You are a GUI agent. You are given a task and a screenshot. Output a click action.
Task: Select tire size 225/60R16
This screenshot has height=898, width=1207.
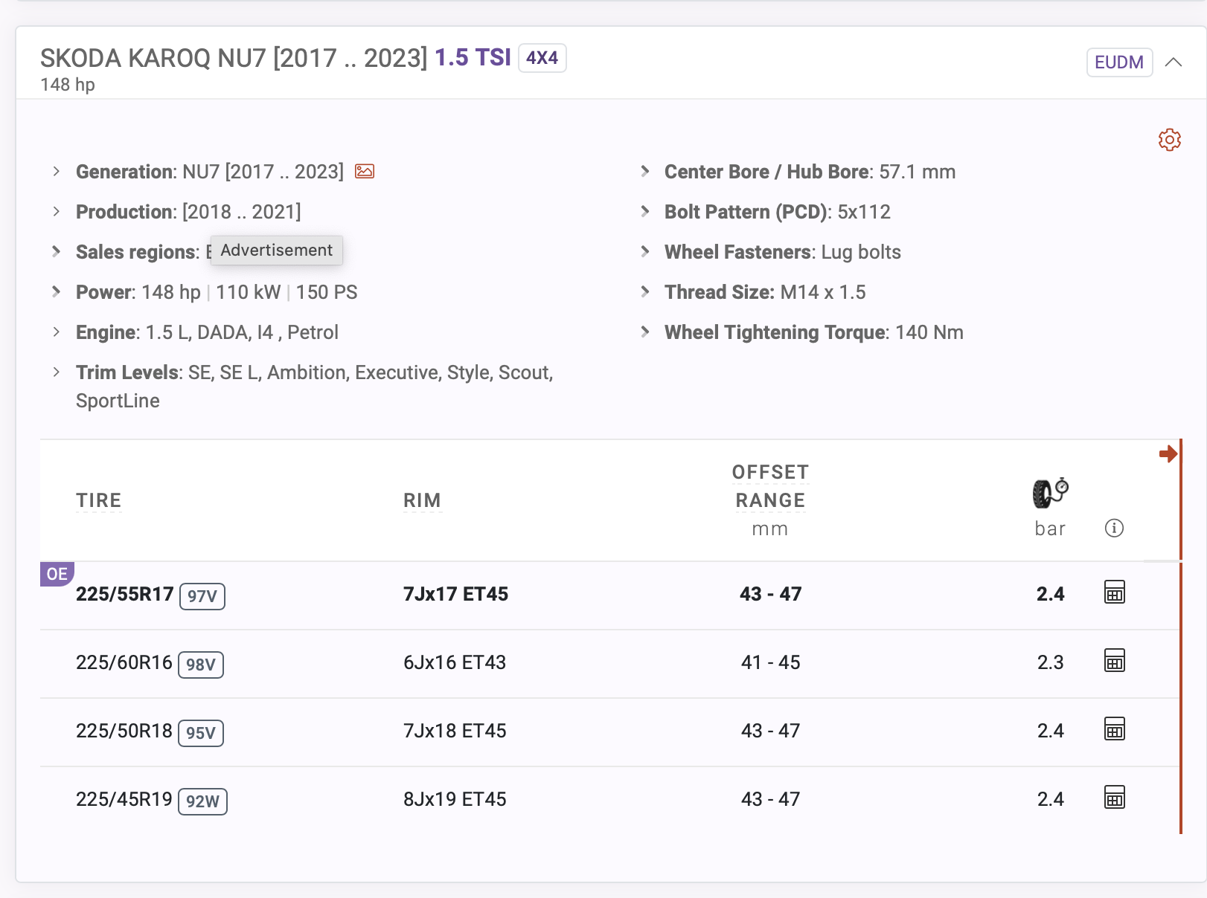[x=124, y=662]
